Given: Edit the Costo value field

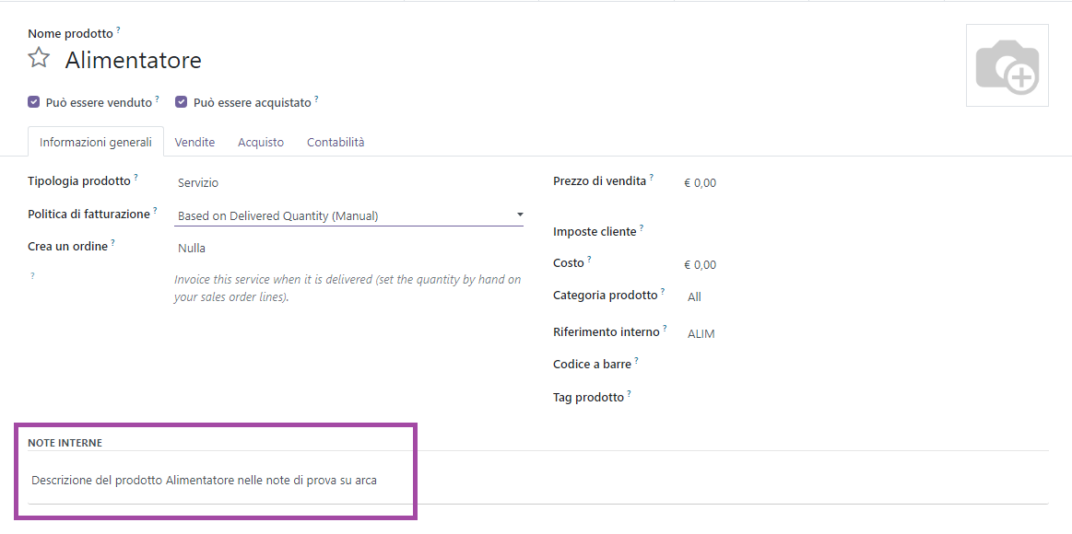Looking at the screenshot, I should [700, 265].
